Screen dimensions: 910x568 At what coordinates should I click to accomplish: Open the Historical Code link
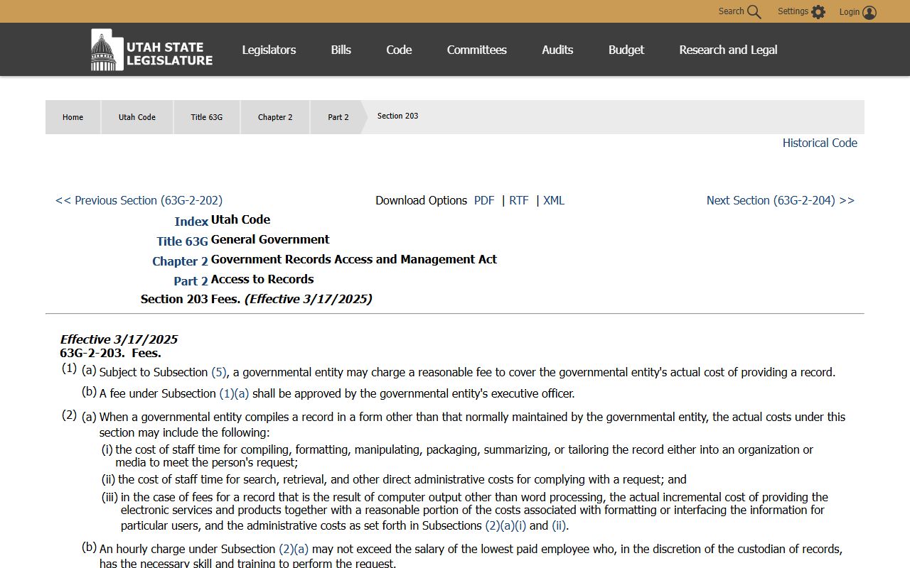[820, 143]
